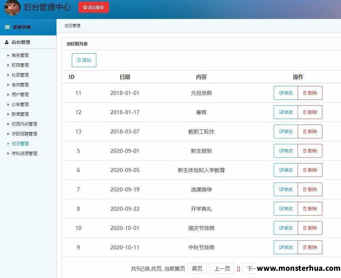Edit the 元旦放假 row with 修改
Image resolution: width=341 pixels, height=278 pixels.
coord(286,93)
